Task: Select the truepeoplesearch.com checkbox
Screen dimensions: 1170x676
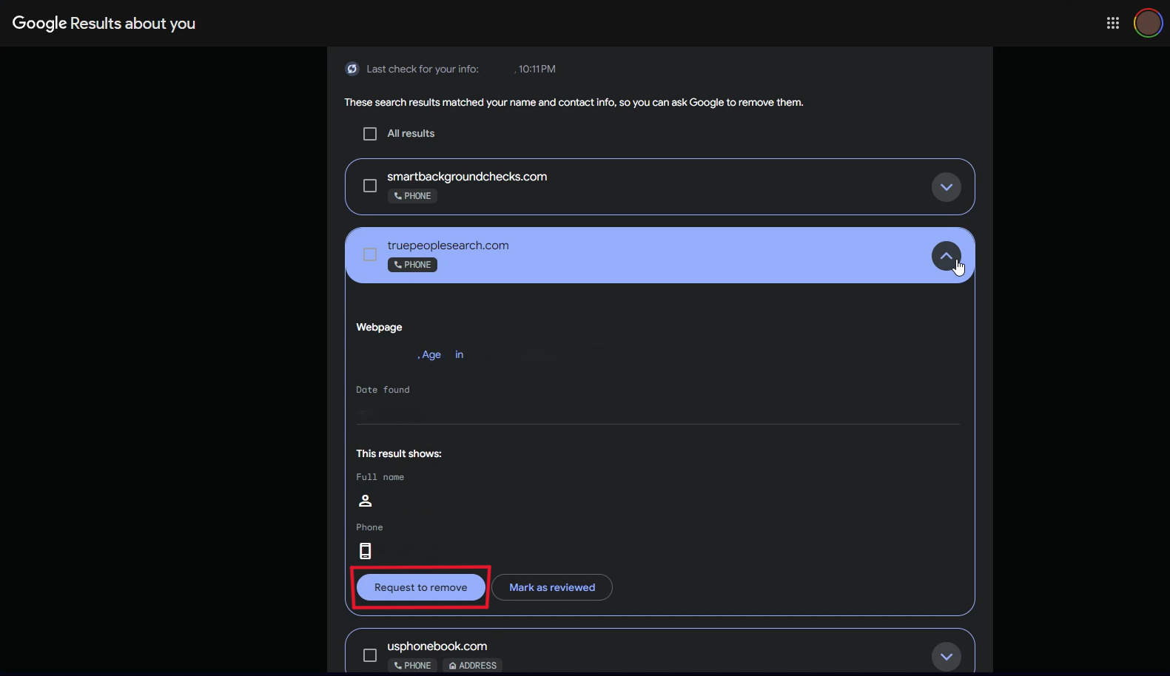Action: (x=370, y=254)
